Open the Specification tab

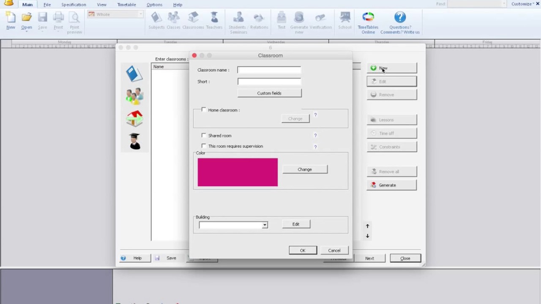(74, 5)
